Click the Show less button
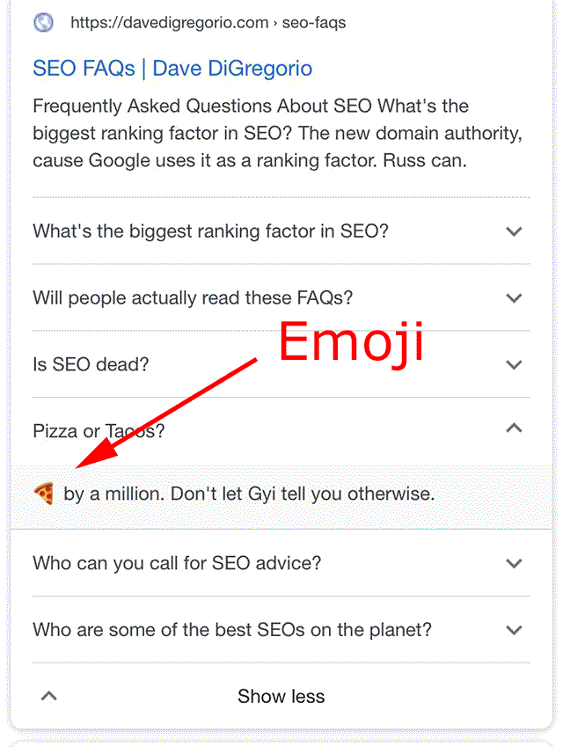The image size is (563, 747). 281,697
